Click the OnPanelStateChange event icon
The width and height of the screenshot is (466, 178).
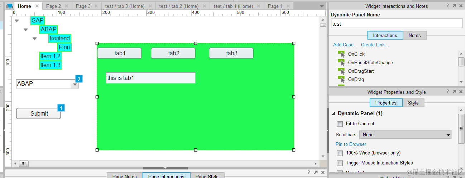coord(341,62)
